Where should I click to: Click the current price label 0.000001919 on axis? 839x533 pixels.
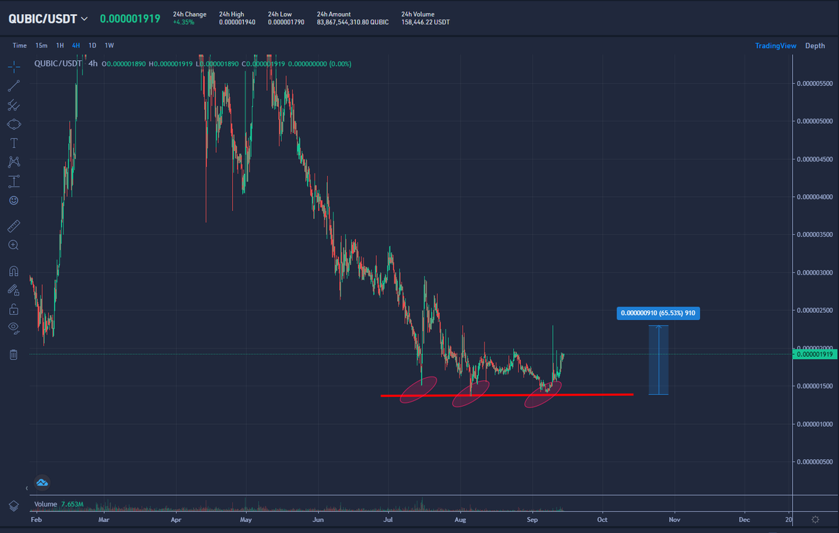click(815, 355)
